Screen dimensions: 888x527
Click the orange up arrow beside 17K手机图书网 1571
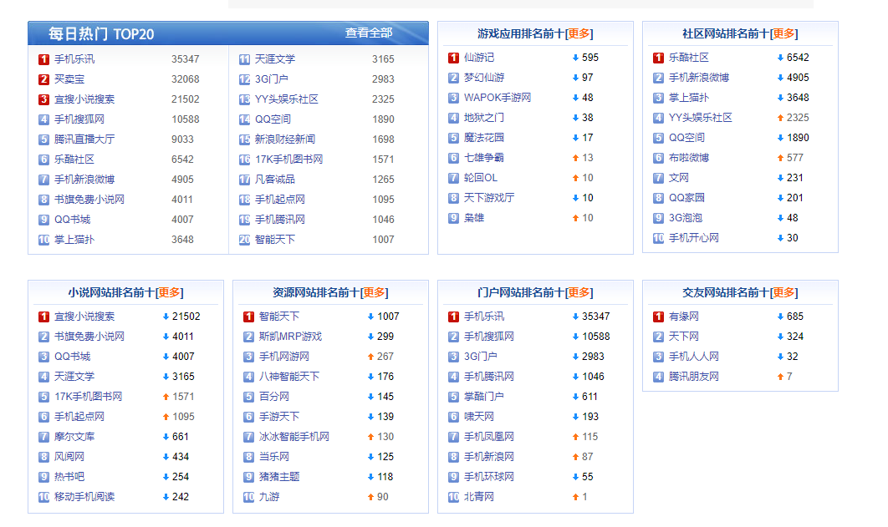166,397
